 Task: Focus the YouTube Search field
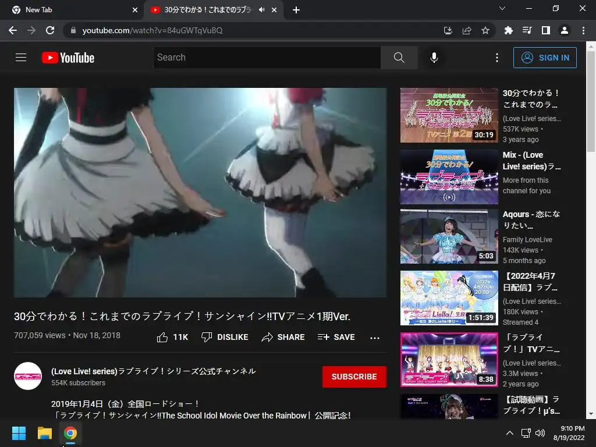(x=267, y=58)
